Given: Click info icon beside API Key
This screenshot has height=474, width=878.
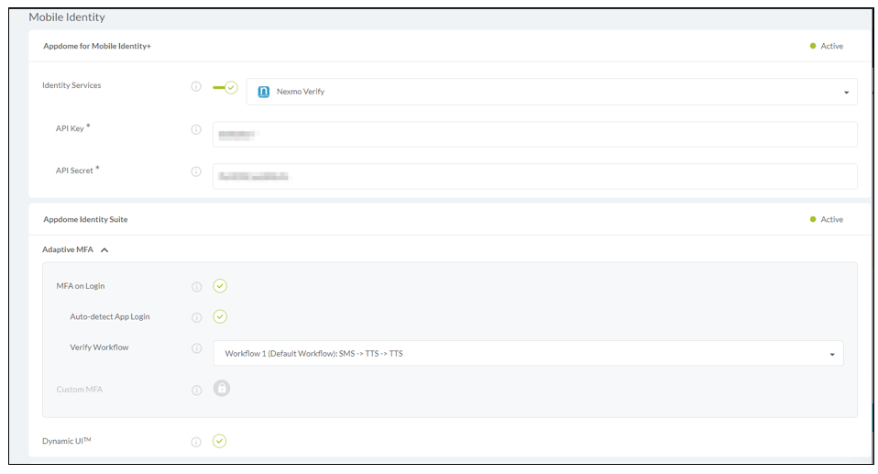Looking at the screenshot, I should click(196, 129).
